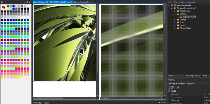Click the BitmapSample01 project icon
The width and height of the screenshot is (210, 104).
tap(172, 5)
